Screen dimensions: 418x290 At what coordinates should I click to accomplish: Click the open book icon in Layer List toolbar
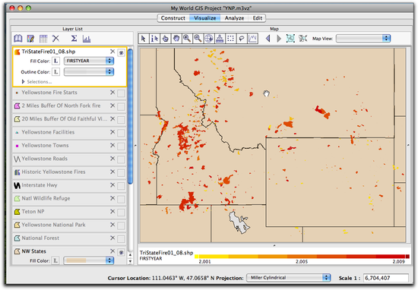click(x=18, y=39)
